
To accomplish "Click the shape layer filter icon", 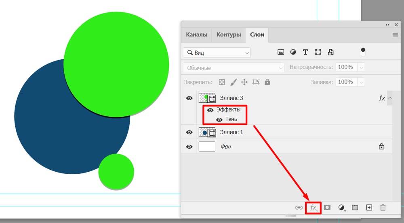I will 318,52.
